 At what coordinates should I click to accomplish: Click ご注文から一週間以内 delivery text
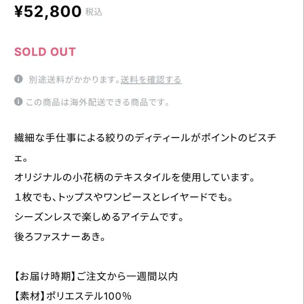click(128, 276)
